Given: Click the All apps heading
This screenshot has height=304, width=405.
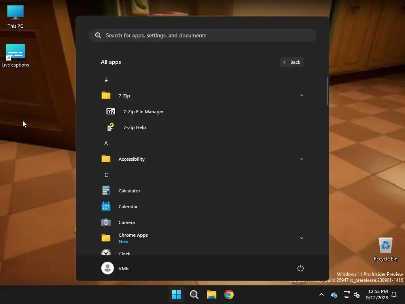Looking at the screenshot, I should point(111,62).
